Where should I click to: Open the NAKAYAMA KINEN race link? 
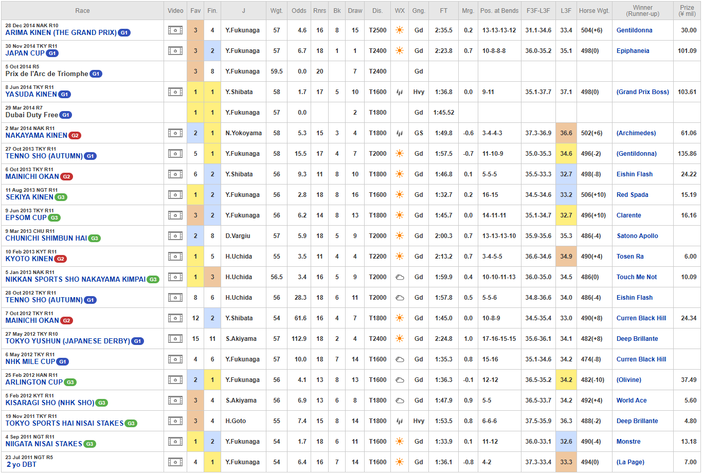[37, 135]
